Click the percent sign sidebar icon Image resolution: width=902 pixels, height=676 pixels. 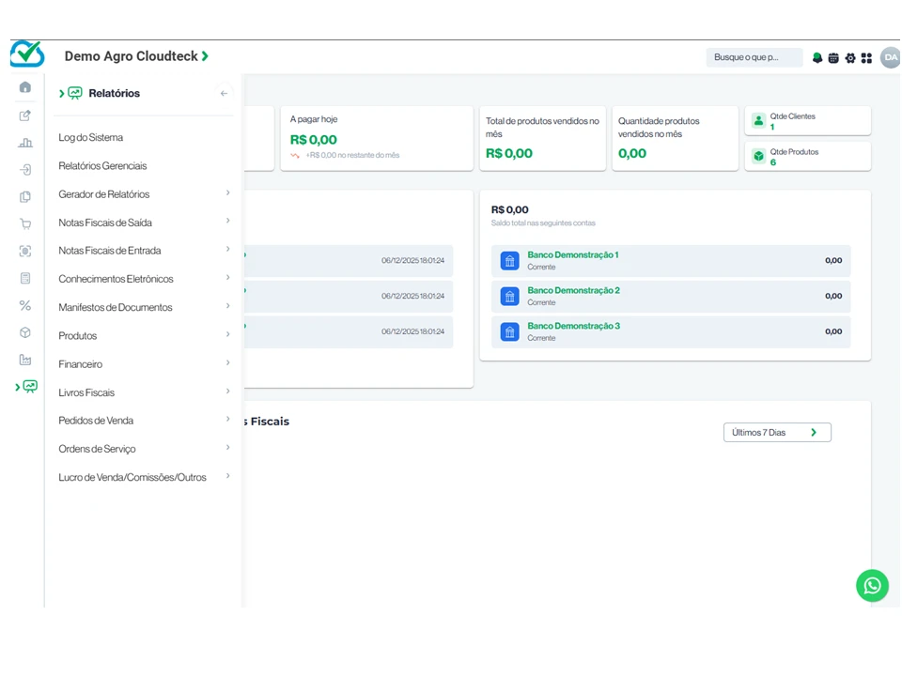[25, 305]
